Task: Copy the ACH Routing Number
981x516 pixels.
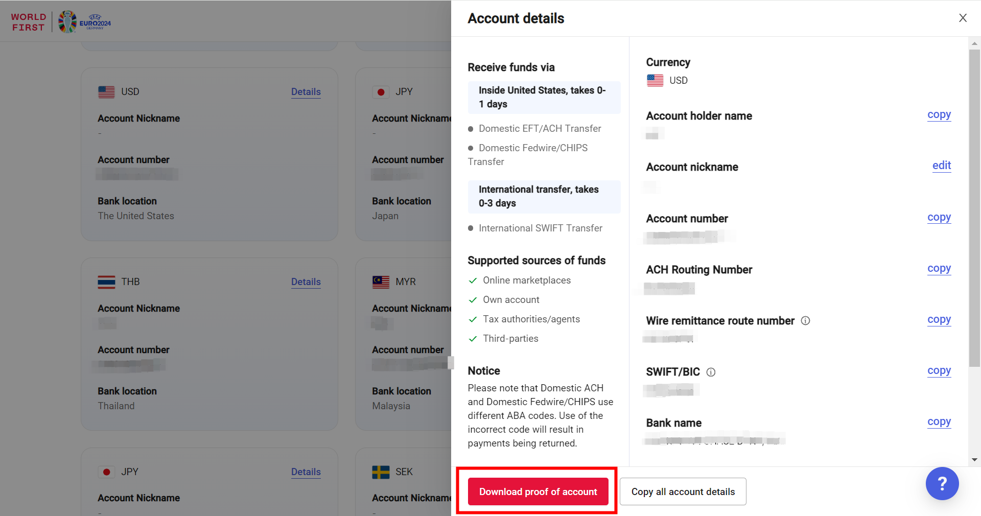Action: click(939, 269)
